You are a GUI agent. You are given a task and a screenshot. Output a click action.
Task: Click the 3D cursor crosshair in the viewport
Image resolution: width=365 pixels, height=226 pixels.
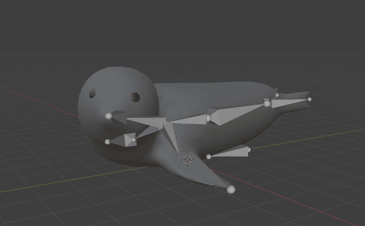(x=187, y=159)
